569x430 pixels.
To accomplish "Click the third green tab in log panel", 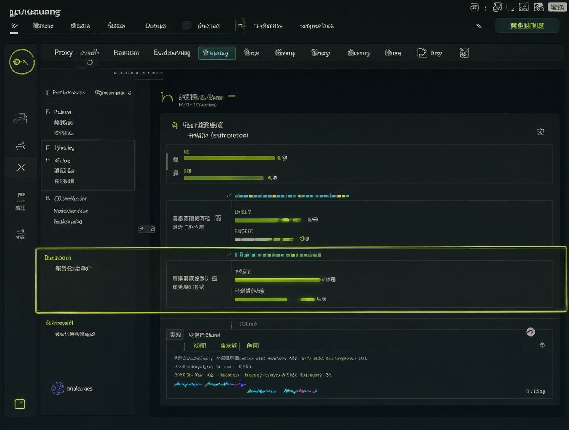I will coord(253,346).
